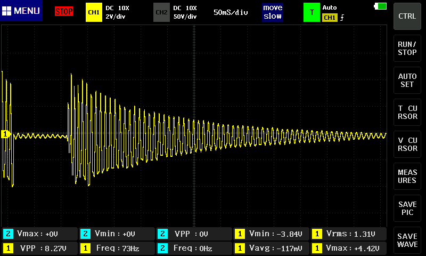Select the CH1 Freq 73Hz measurement
Image resolution: width=426 pixels, height=256 pixels.
click(116, 248)
